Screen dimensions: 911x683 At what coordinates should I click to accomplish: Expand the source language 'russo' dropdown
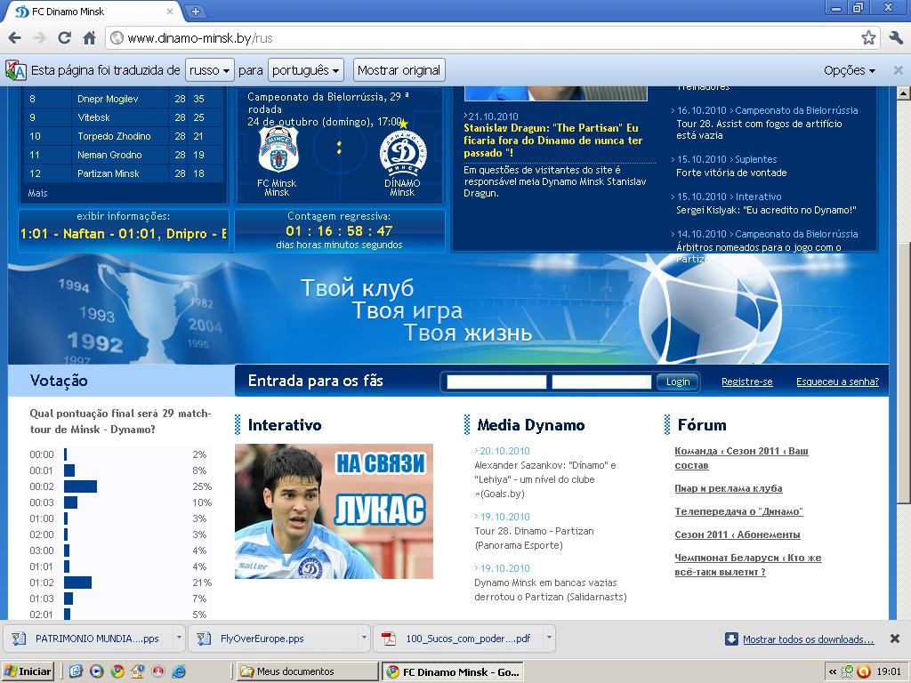pos(210,70)
